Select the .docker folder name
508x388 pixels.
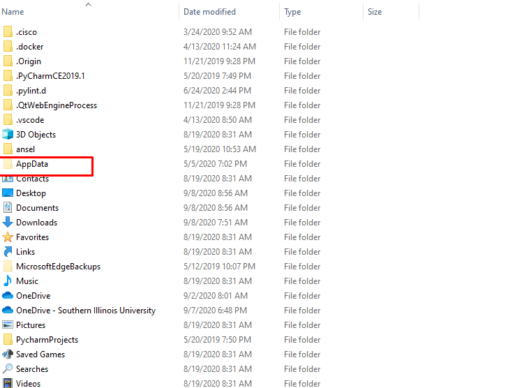click(x=30, y=47)
